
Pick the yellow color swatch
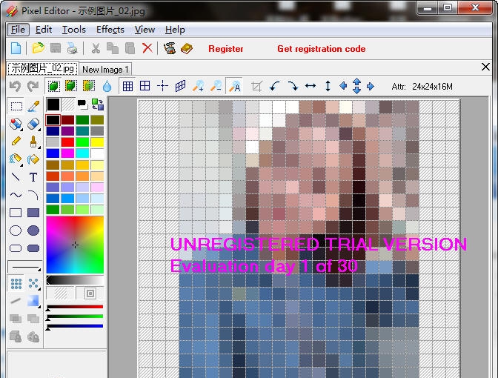click(97, 142)
